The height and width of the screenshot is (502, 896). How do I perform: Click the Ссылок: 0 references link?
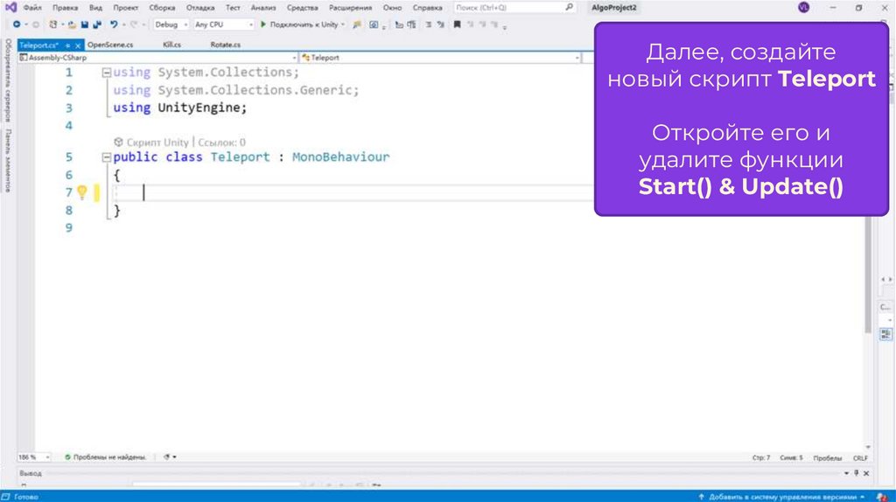point(221,143)
